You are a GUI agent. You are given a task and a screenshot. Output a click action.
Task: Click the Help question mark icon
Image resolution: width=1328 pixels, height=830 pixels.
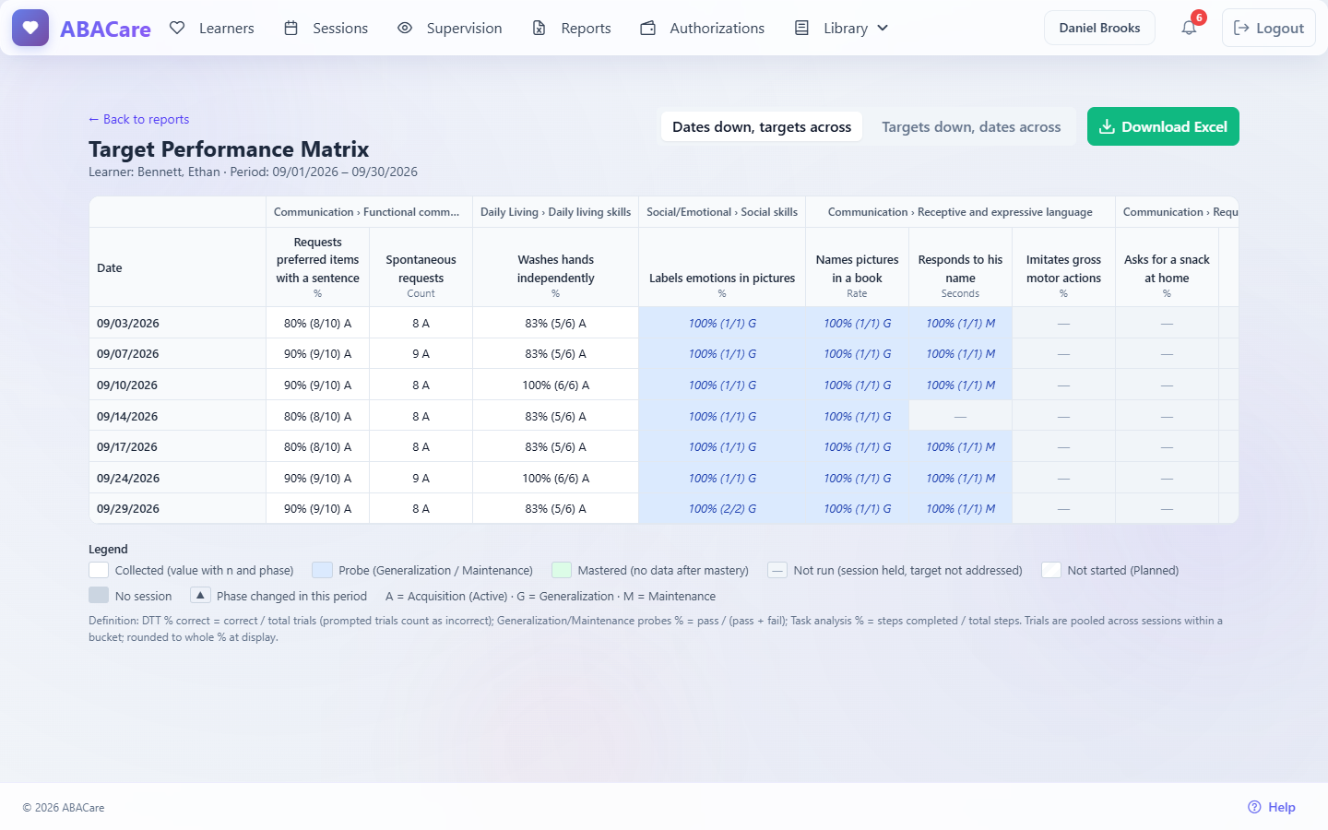tap(1254, 807)
